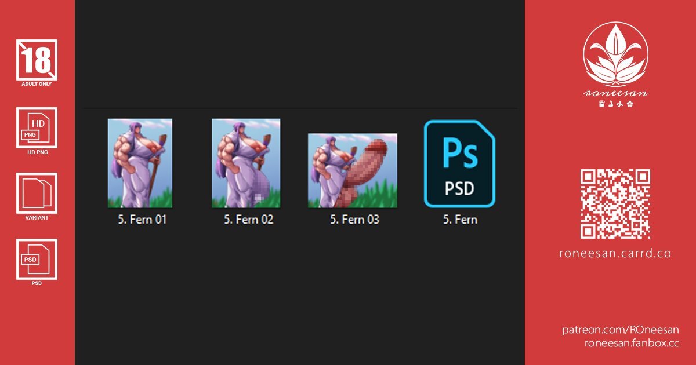Select the 5. Fern 03 thumbnail
The image size is (696, 365).
[x=353, y=170]
